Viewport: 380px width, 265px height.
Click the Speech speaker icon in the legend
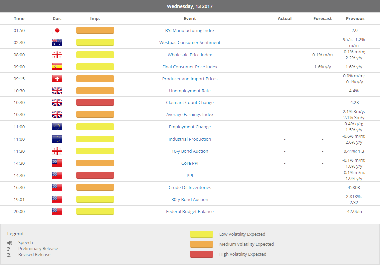tap(10, 243)
